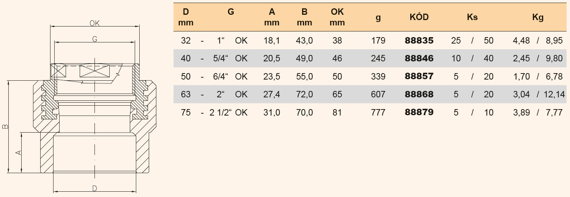
Task: Click the OK dimension label in the drawing
Action: click(x=94, y=23)
